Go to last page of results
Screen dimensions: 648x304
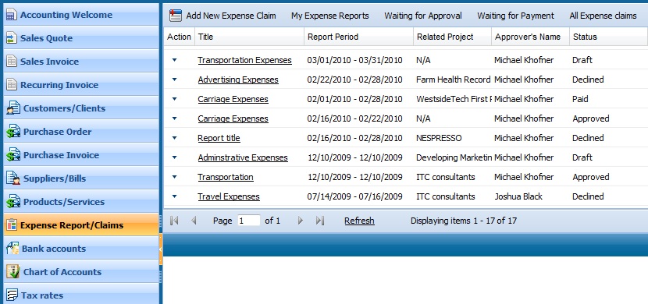point(319,221)
